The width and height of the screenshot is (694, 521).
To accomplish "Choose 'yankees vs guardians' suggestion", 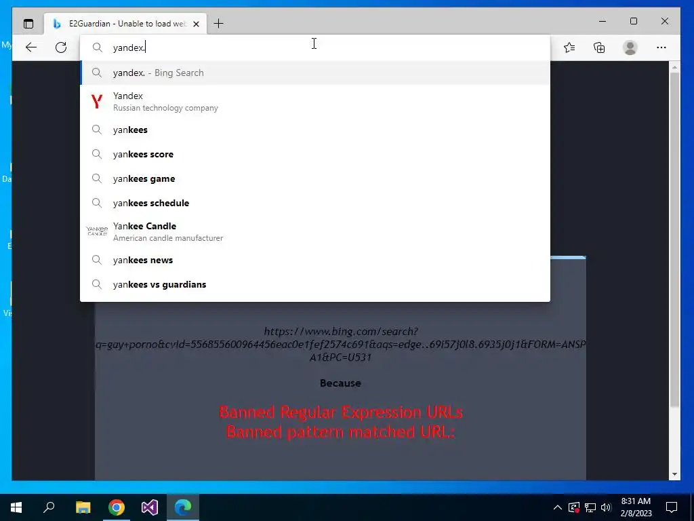I will pyautogui.click(x=315, y=284).
